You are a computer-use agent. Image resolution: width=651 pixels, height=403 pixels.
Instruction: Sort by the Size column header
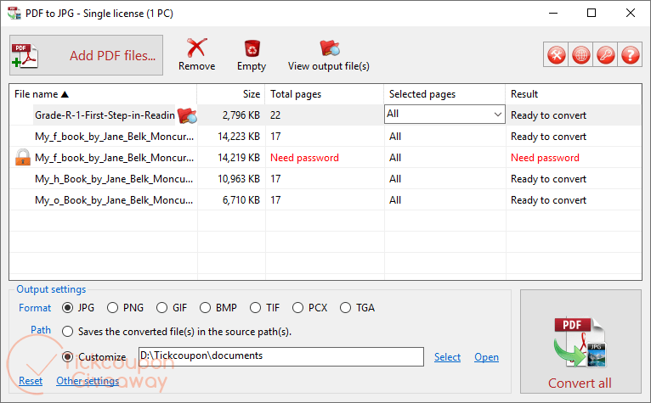tap(231, 94)
